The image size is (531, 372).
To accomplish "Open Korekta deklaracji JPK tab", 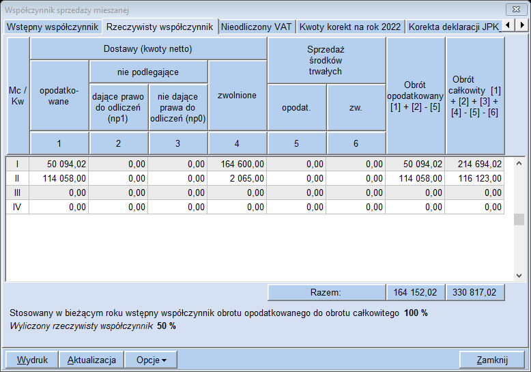I will (453, 27).
